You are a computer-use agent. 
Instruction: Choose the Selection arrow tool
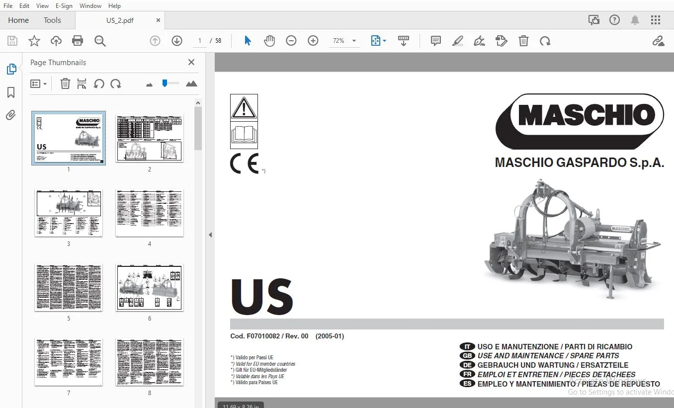point(248,41)
